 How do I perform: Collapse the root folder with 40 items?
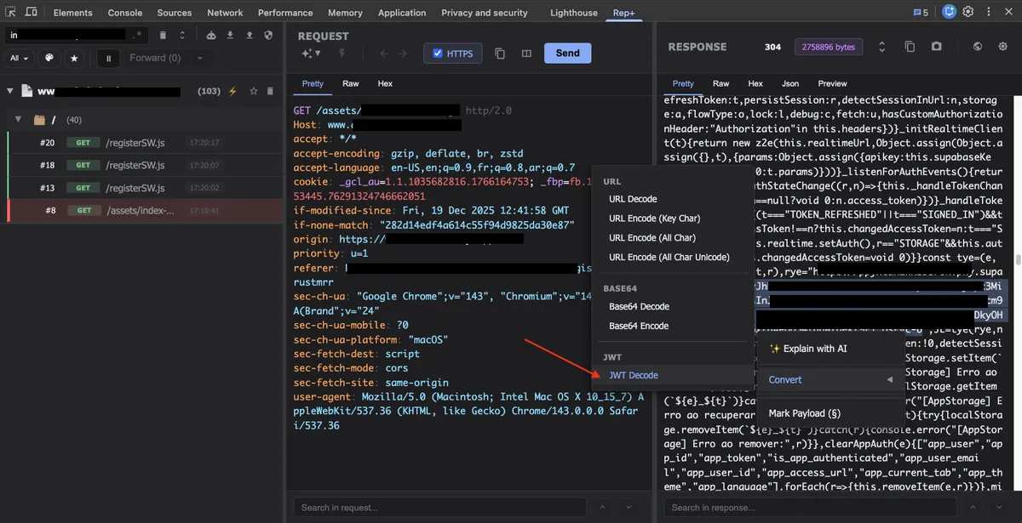pyautogui.click(x=19, y=120)
